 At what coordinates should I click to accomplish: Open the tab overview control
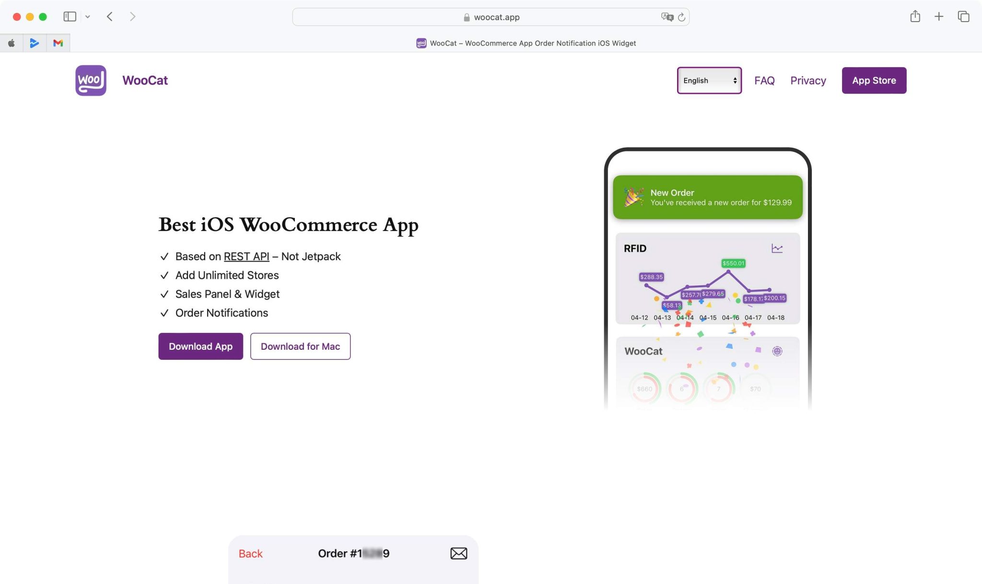click(x=963, y=16)
